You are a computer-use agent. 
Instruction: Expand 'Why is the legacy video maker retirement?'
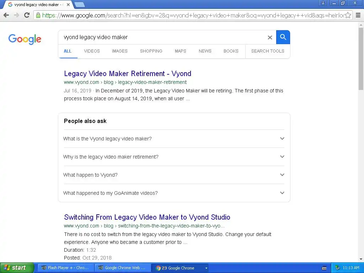[x=174, y=157]
